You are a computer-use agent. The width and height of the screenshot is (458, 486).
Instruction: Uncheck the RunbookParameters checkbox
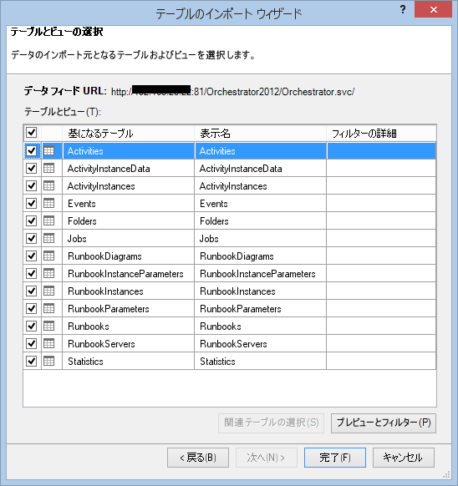pos(31,308)
